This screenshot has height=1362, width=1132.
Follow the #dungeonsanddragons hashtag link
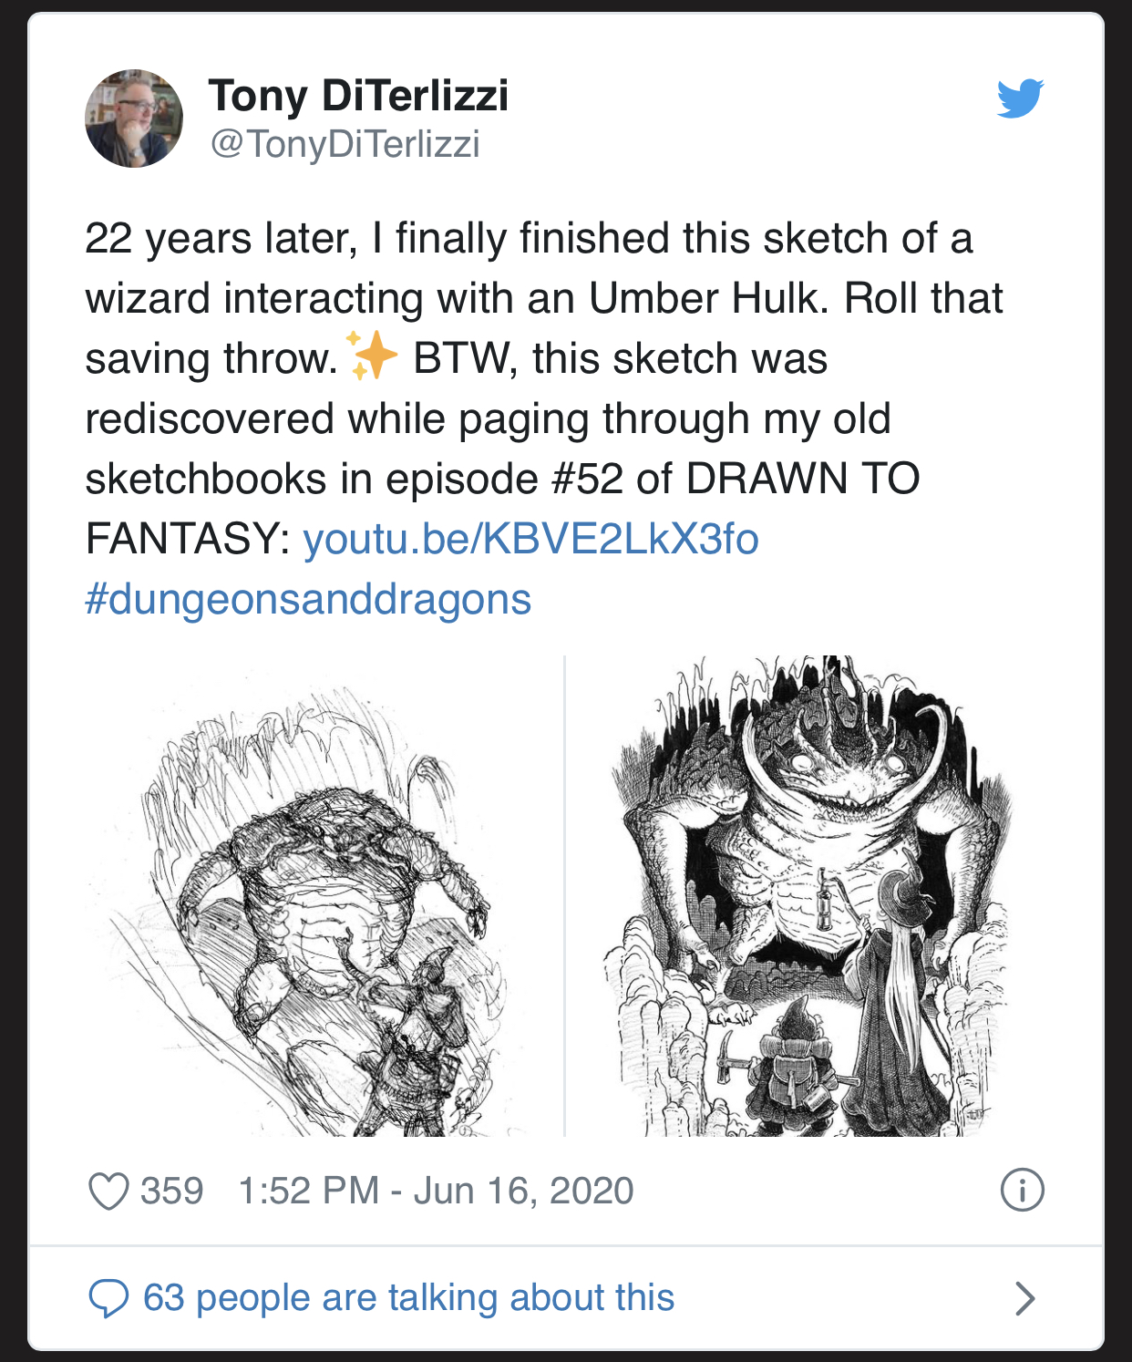click(x=308, y=599)
